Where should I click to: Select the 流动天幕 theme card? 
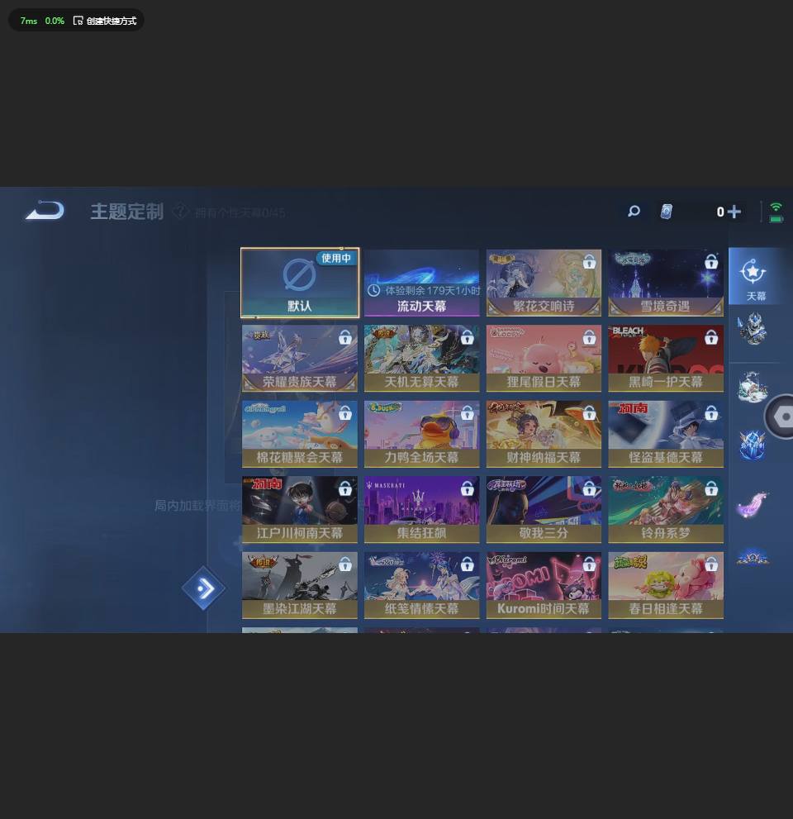(422, 283)
